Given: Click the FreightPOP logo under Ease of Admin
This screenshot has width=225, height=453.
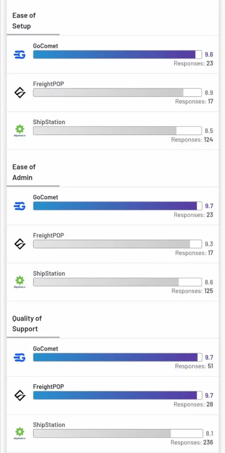Looking at the screenshot, I should 19,244.
